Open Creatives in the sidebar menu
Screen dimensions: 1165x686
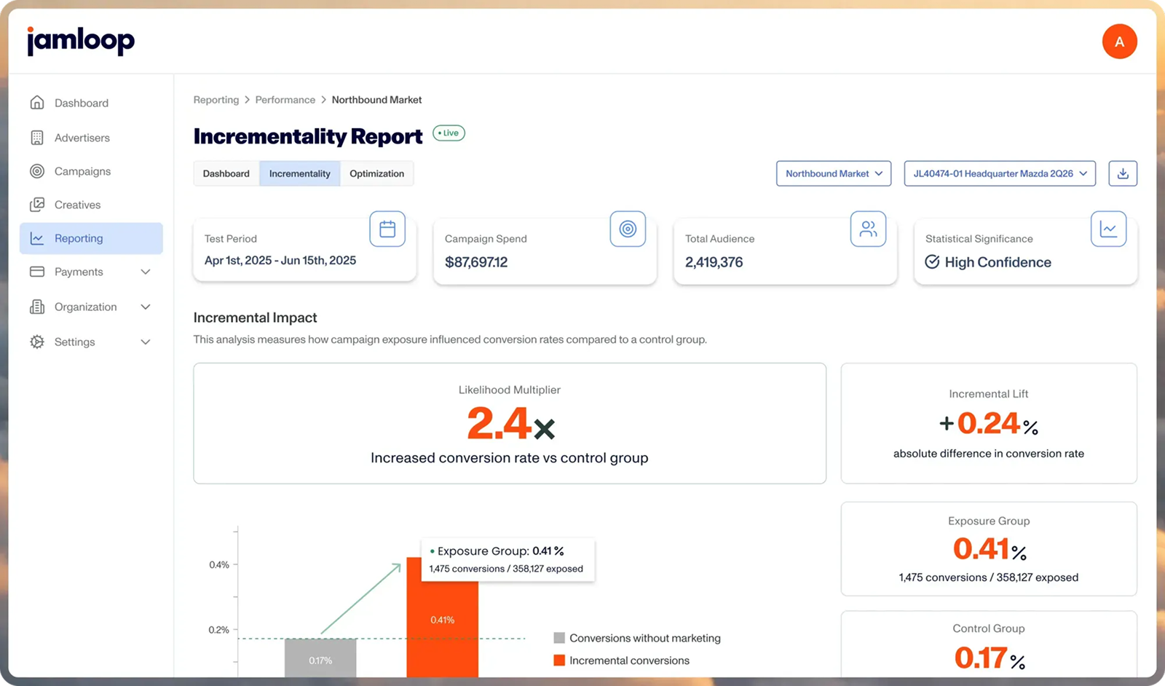point(91,205)
